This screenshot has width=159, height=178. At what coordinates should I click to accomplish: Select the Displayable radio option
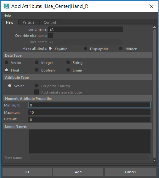(x=85, y=49)
